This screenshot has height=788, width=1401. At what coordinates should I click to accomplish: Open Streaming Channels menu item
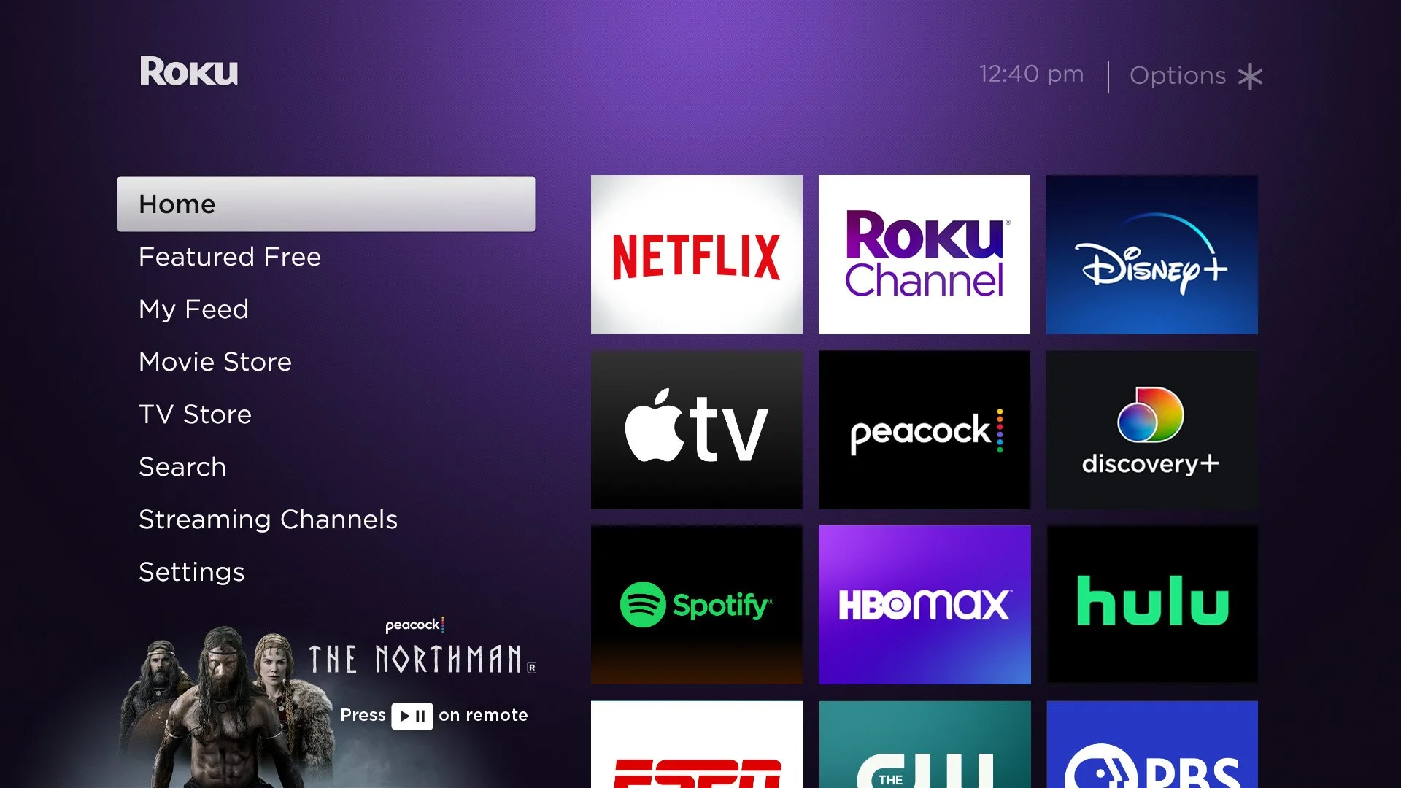click(x=268, y=519)
